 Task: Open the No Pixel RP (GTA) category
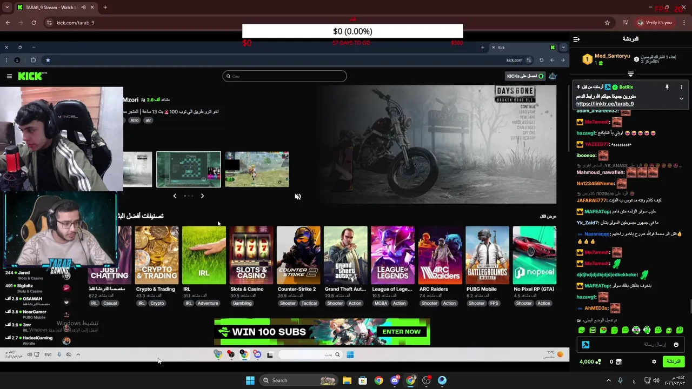(x=535, y=255)
